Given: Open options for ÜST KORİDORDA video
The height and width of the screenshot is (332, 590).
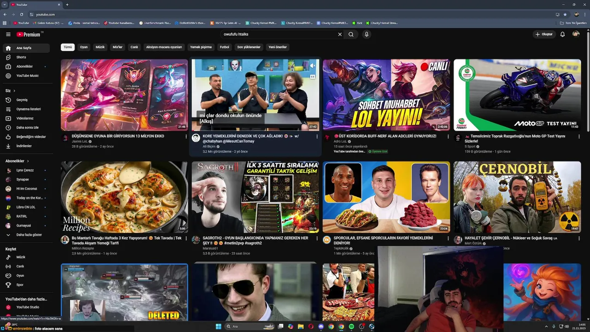Looking at the screenshot, I should click(x=448, y=136).
